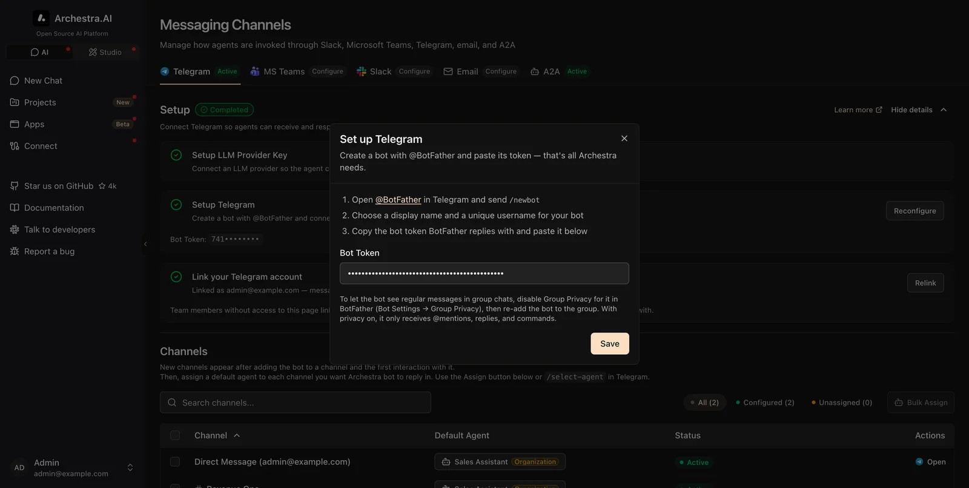The width and height of the screenshot is (969, 488).
Task: Click the Star us on GitHub icon
Action: 15,186
